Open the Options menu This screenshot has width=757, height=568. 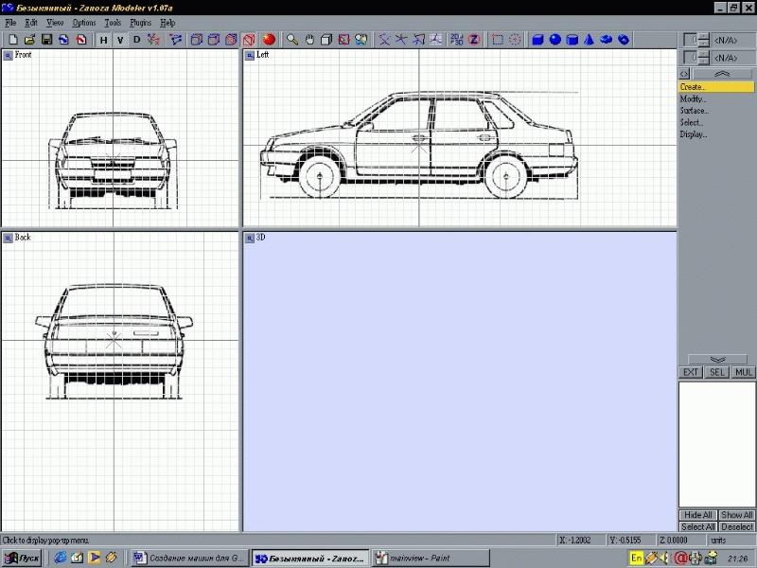(x=84, y=23)
